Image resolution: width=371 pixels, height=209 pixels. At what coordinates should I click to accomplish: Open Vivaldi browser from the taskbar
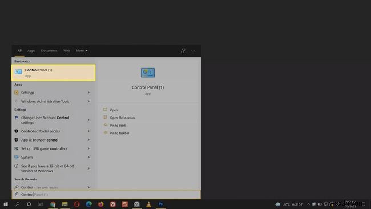tap(113, 204)
